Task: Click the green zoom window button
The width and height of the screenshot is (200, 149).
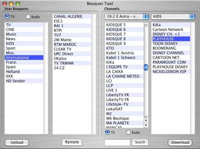Action: pyautogui.click(x=18, y=4)
